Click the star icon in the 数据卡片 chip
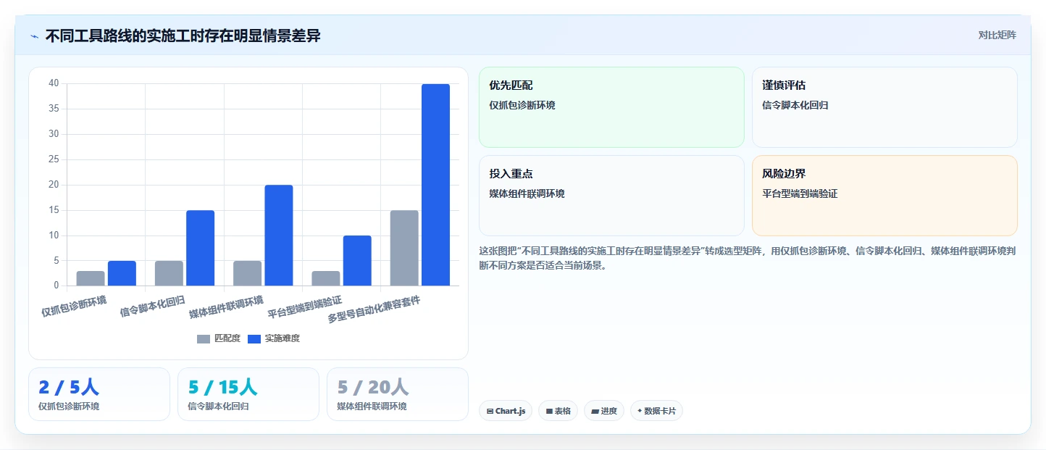Screen dimensions: 1046x450 (640, 411)
